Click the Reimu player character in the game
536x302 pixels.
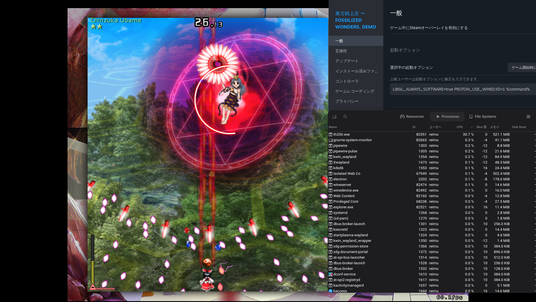(x=207, y=279)
